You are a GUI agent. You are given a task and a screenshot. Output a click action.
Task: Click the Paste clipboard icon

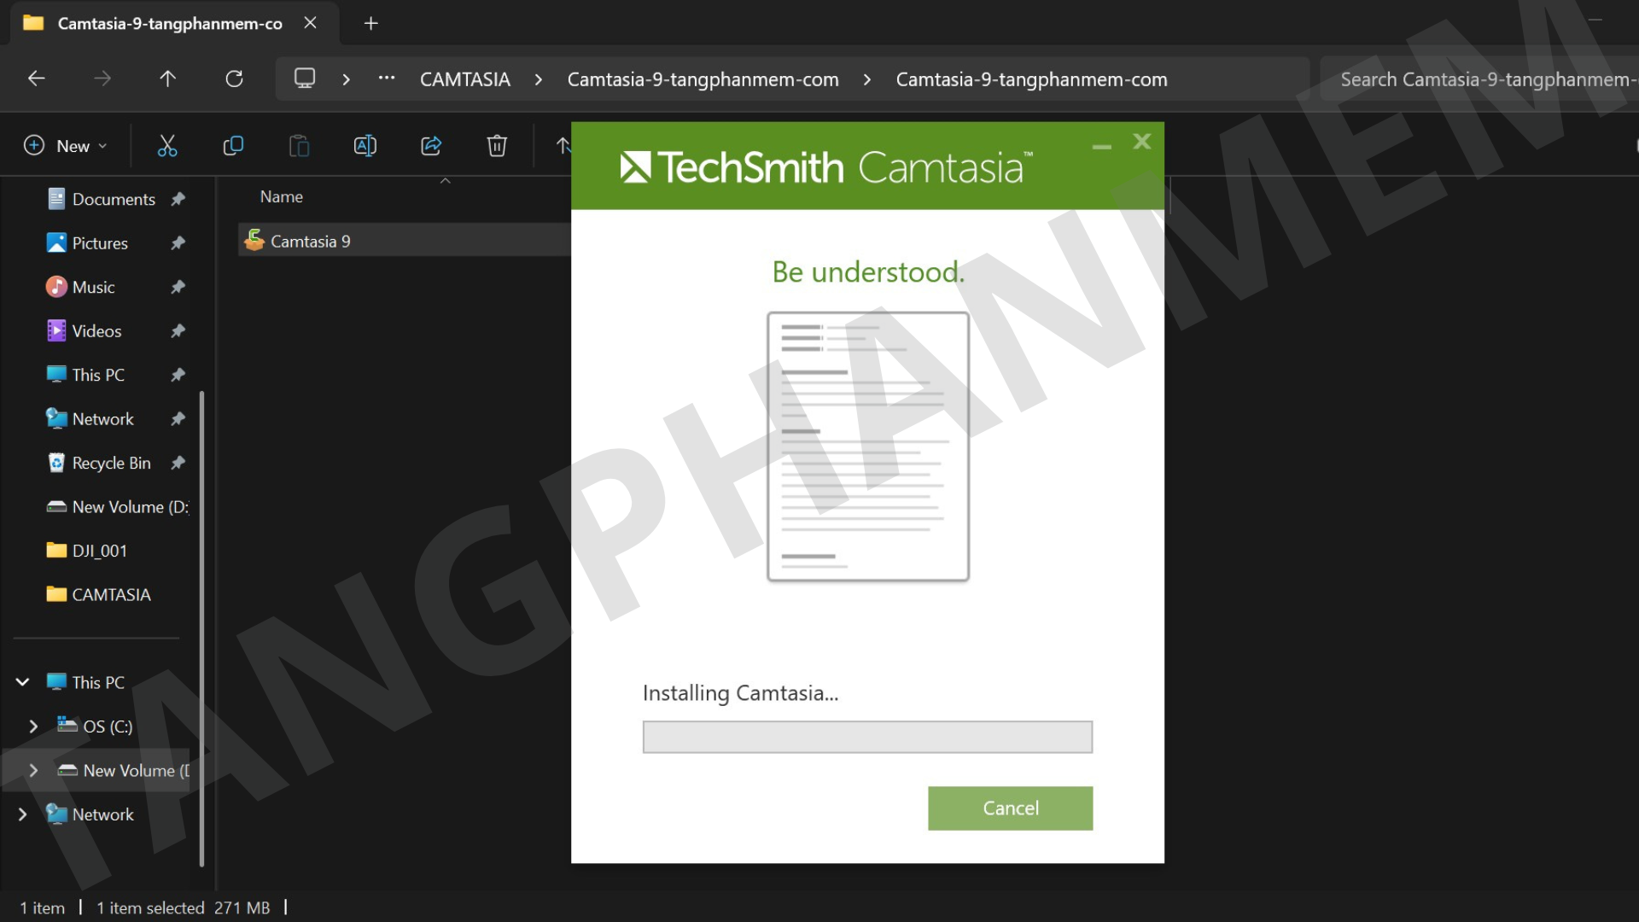click(x=299, y=146)
